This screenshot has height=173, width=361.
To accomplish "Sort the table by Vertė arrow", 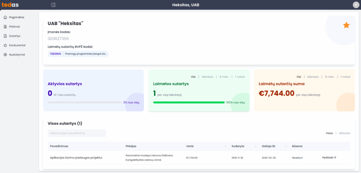I will tap(225, 146).
